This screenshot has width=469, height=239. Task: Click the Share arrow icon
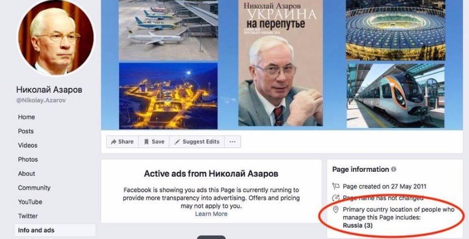(113, 142)
